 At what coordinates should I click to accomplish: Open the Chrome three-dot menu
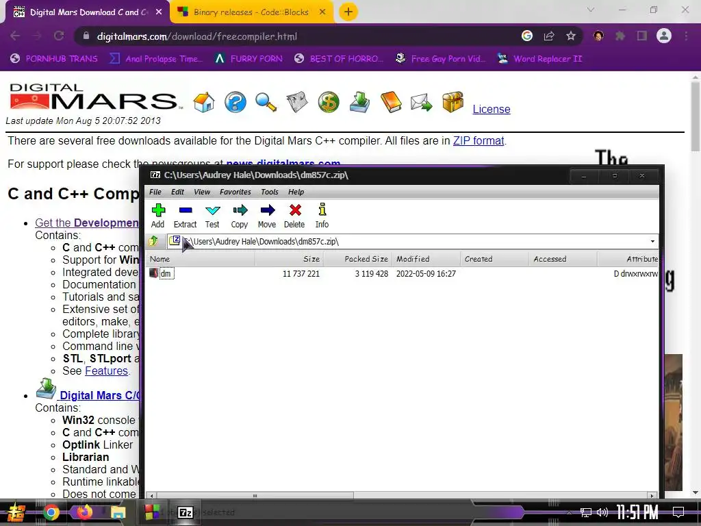pos(686,36)
